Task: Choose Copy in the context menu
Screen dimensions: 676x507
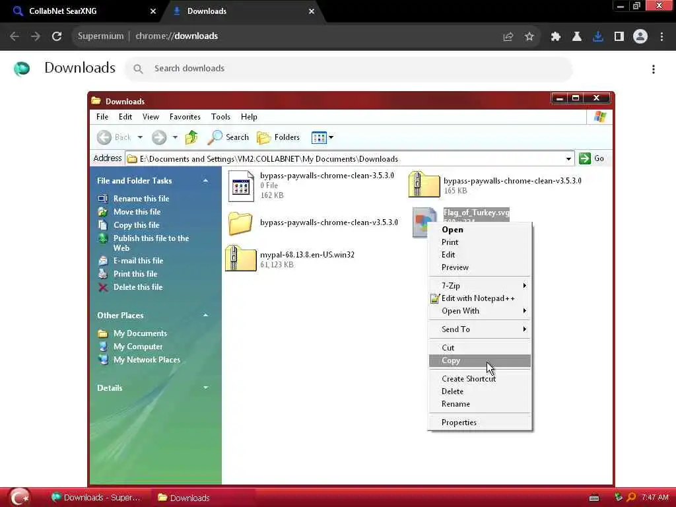Action: [x=479, y=361]
